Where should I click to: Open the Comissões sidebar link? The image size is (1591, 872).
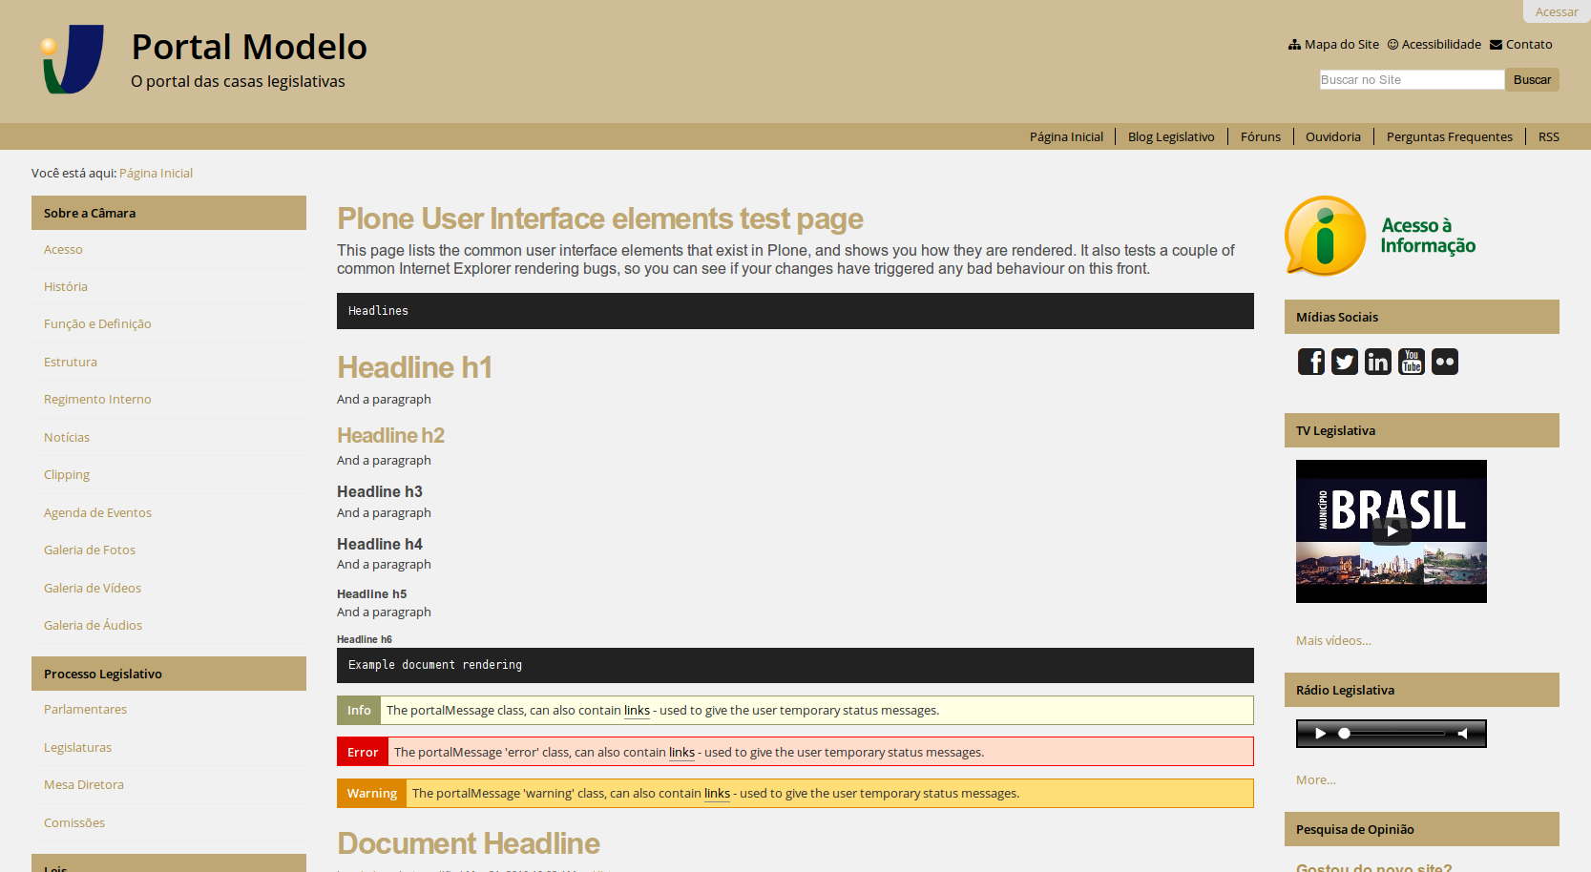tap(74, 822)
